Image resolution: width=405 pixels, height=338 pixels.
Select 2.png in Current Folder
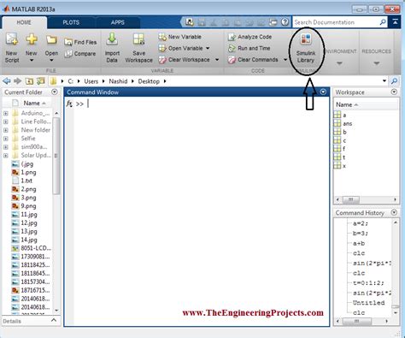[x=28, y=189]
